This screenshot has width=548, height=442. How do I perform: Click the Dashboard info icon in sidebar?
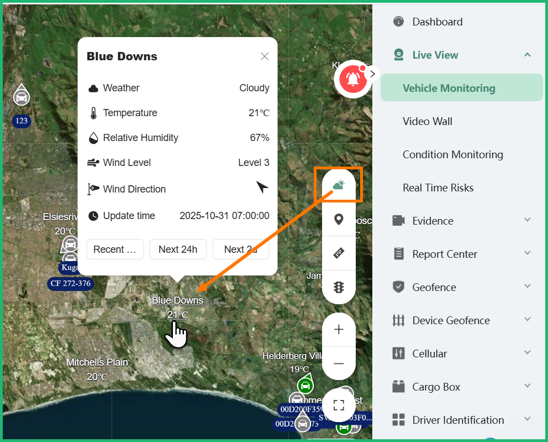pyautogui.click(x=399, y=22)
